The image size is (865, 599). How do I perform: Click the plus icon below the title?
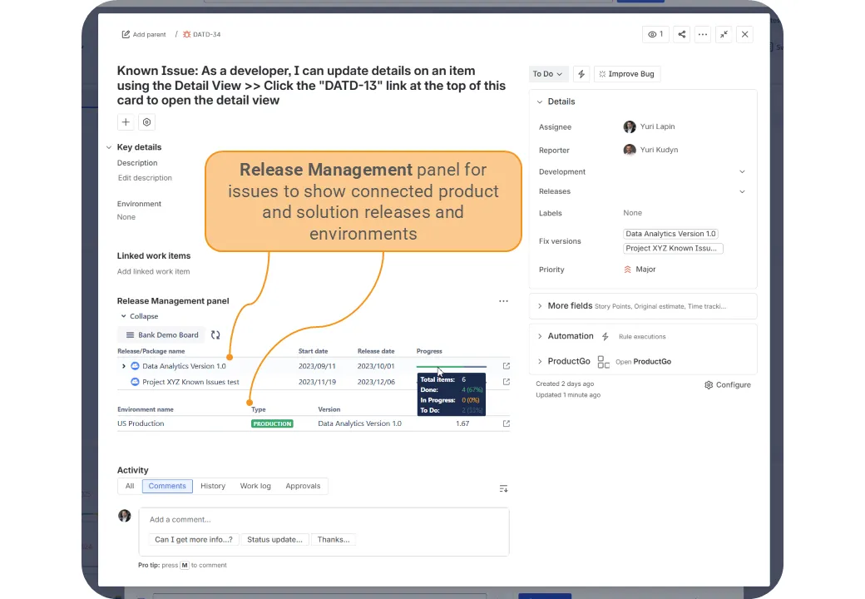point(126,122)
